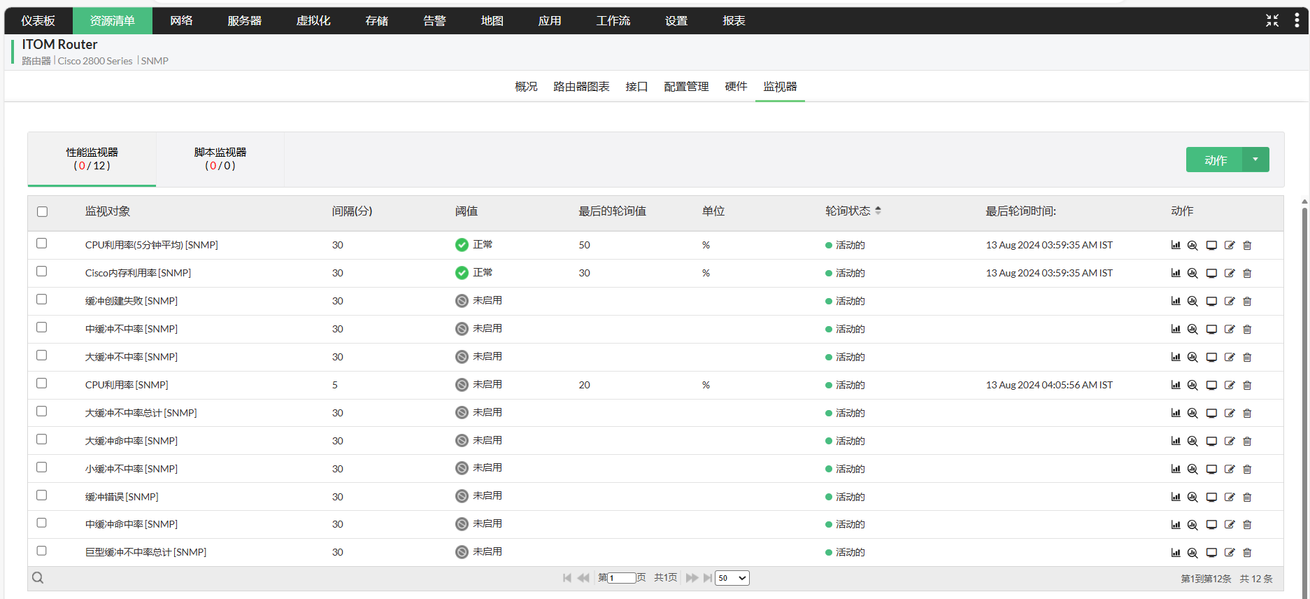Delete the 缓冲创建失败 monitor

tap(1247, 301)
